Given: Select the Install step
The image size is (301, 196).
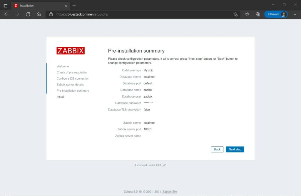Looking at the screenshot, I should click(60, 97).
